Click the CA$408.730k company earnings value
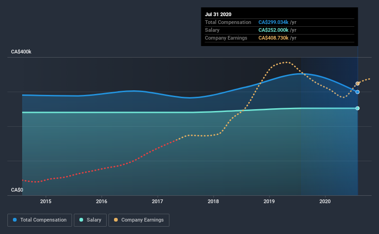The image size is (379, 234). point(273,38)
